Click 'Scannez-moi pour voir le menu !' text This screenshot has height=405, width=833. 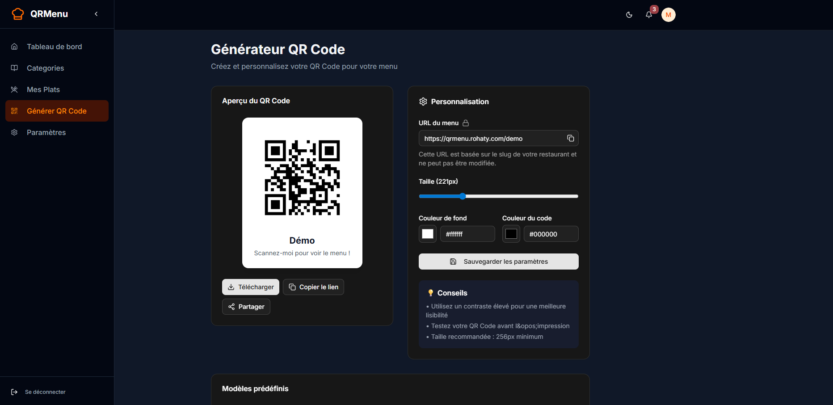tap(302, 253)
